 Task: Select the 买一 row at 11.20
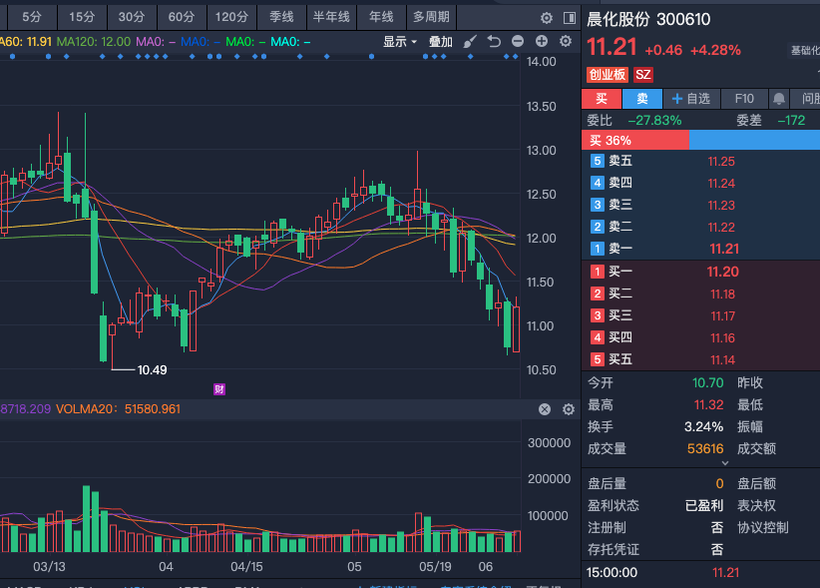(700, 272)
